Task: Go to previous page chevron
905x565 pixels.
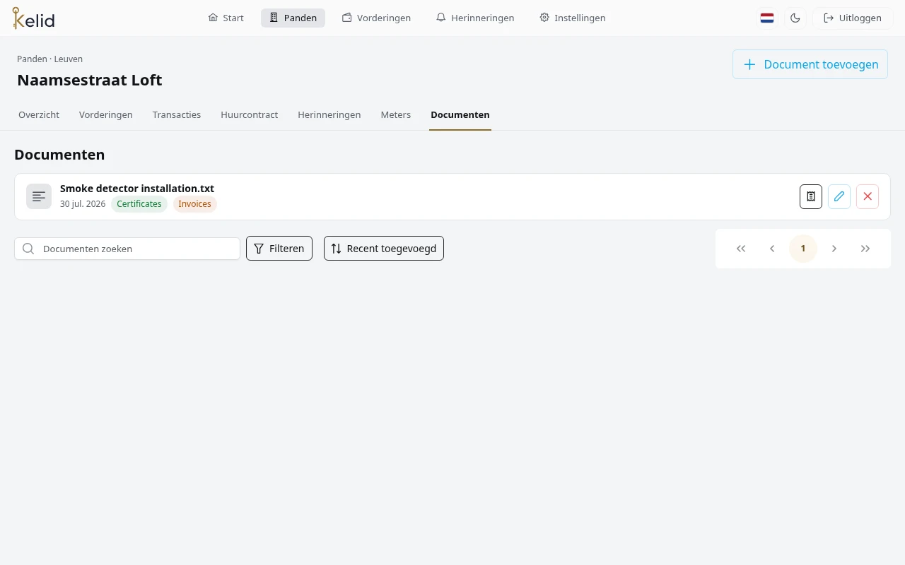Action: pos(772,249)
